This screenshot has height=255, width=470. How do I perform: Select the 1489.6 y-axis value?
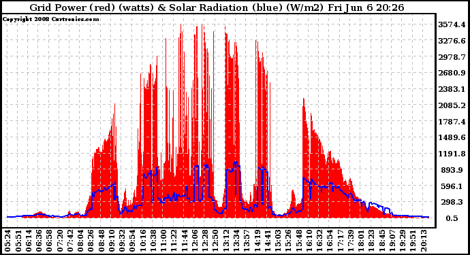point(452,137)
